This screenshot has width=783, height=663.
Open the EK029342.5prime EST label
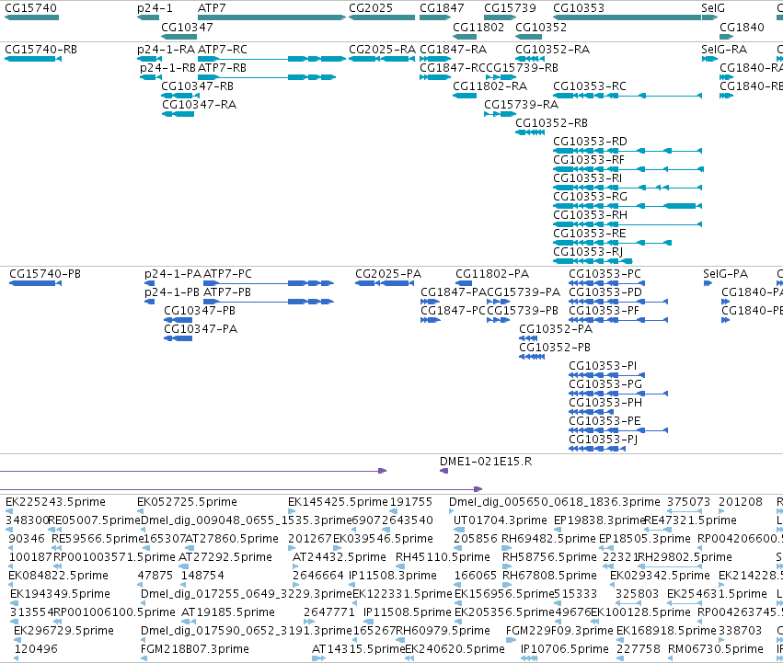pos(660,576)
